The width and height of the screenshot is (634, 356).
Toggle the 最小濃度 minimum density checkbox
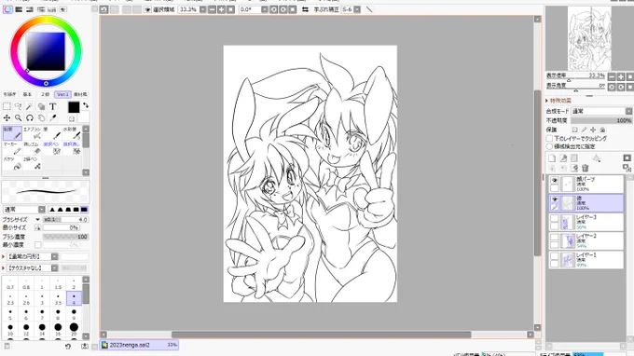[37, 245]
